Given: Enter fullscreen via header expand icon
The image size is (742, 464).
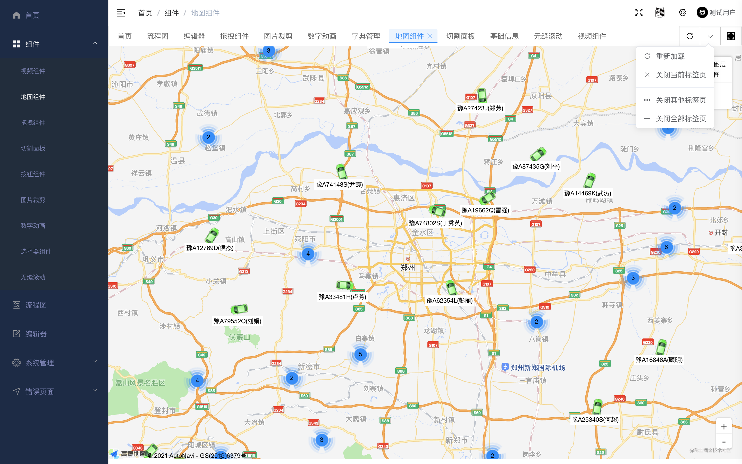Looking at the screenshot, I should (639, 13).
